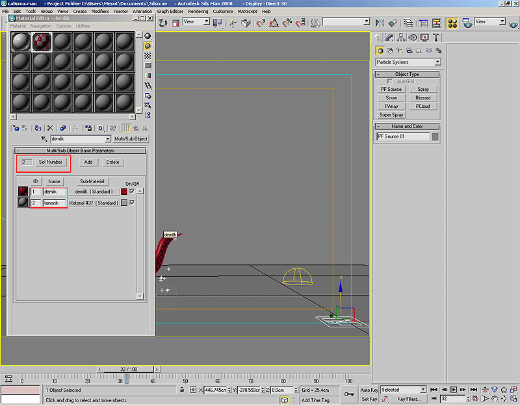520x406 pixels.
Task: Select the red checkered material sample slot
Action: click(x=41, y=42)
